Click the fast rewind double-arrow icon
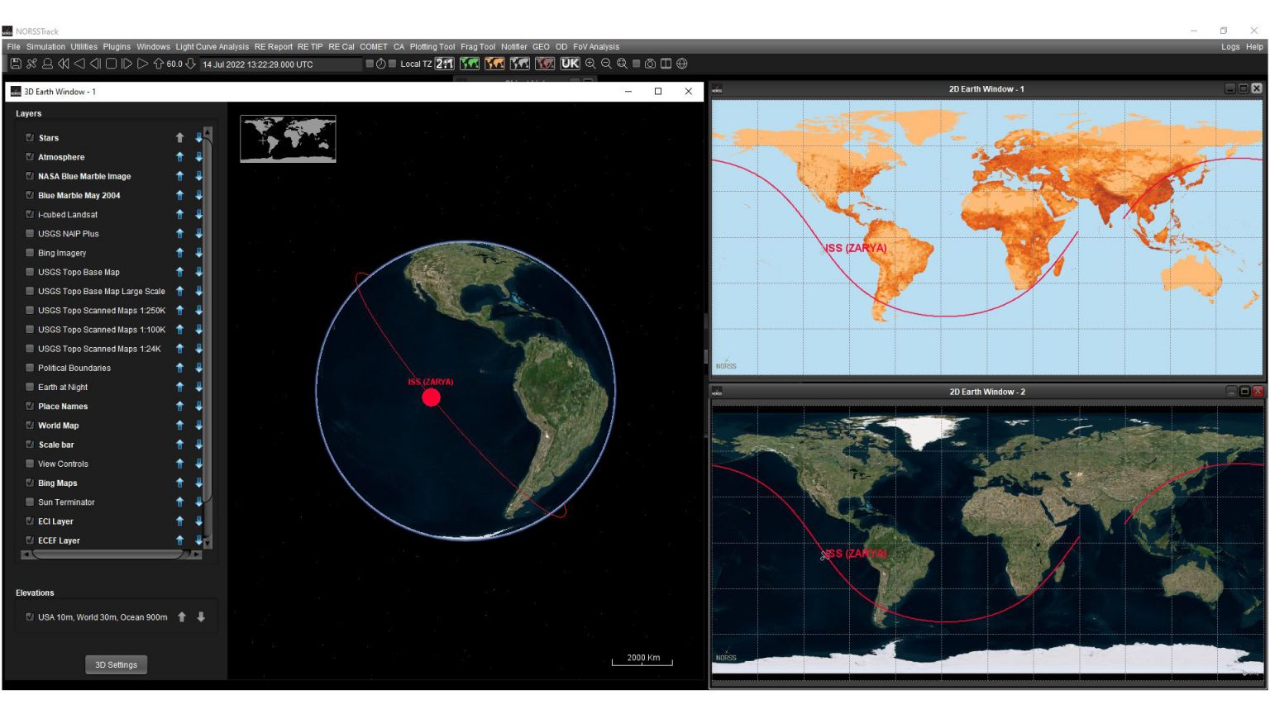Image resolution: width=1270 pixels, height=714 pixels. (64, 64)
